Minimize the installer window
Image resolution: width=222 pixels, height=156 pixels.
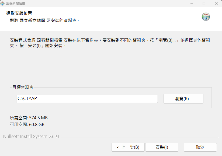[192, 4]
